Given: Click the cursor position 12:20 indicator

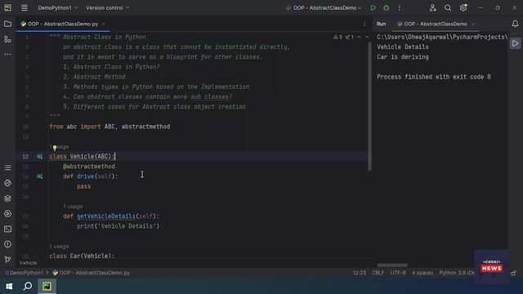Looking at the screenshot, I should click(360, 273).
